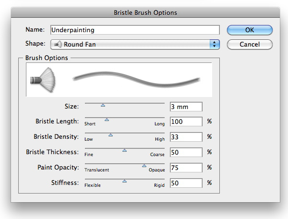The image size is (288, 219).
Task: Click the Stiffness percentage field
Action: [186, 183]
